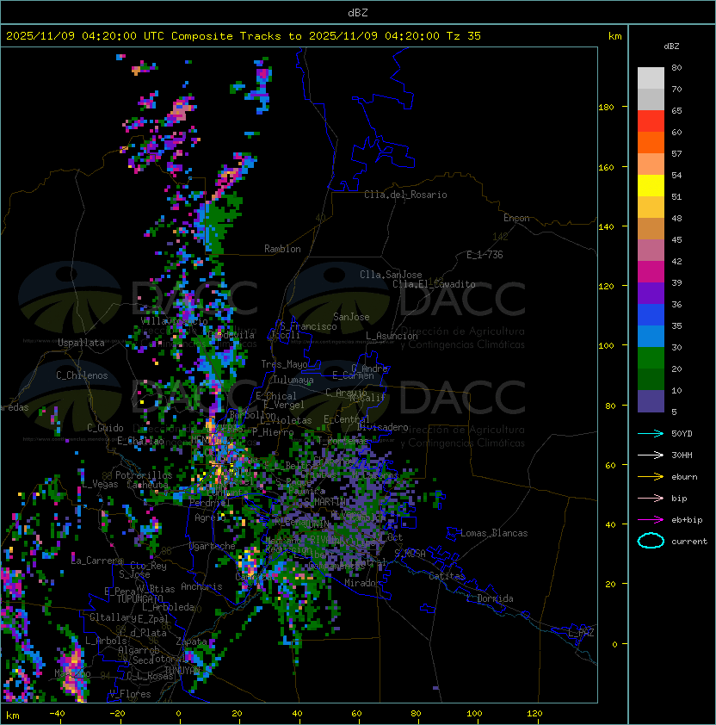
Task: Pick the slate 5-10 dBZ swatch
Action: [x=651, y=401]
